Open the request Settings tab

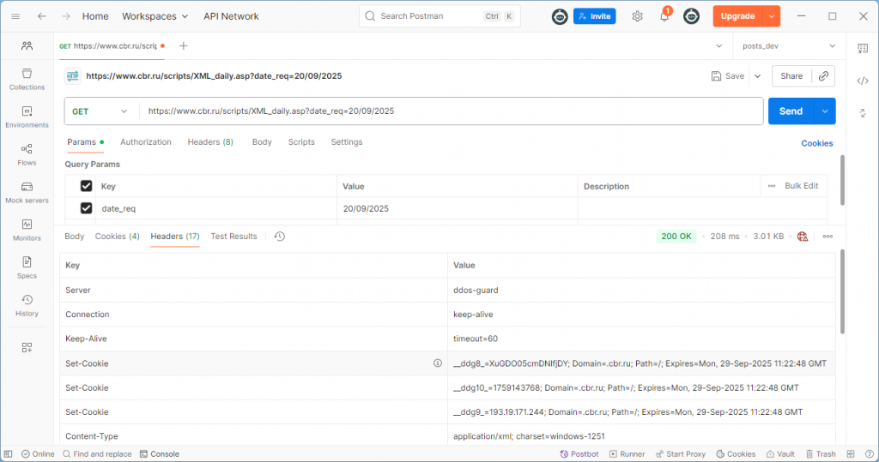[347, 142]
